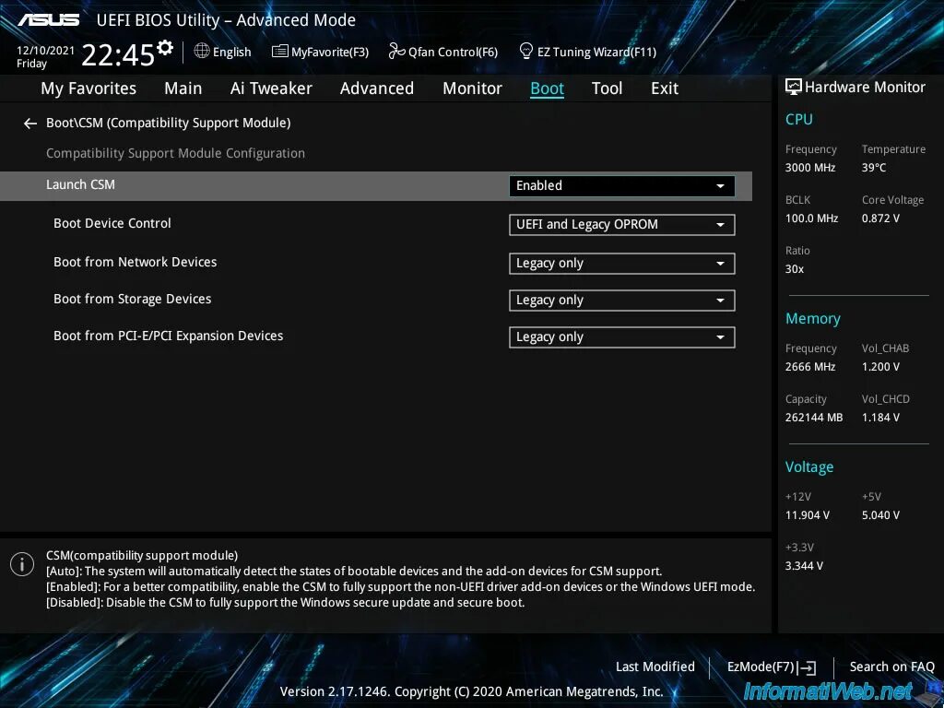Image resolution: width=944 pixels, height=708 pixels.
Task: Click Core Voltage value 0.872 V
Action: click(x=880, y=218)
